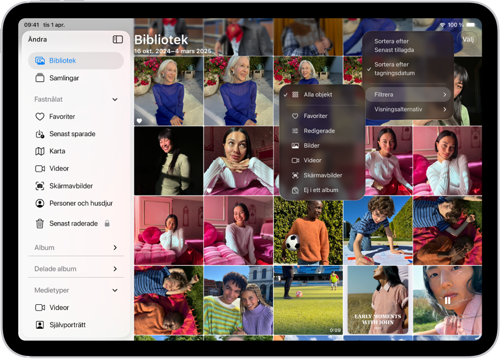501x359 pixels.
Task: Open Personer och husdjur
Action: [x=76, y=203]
